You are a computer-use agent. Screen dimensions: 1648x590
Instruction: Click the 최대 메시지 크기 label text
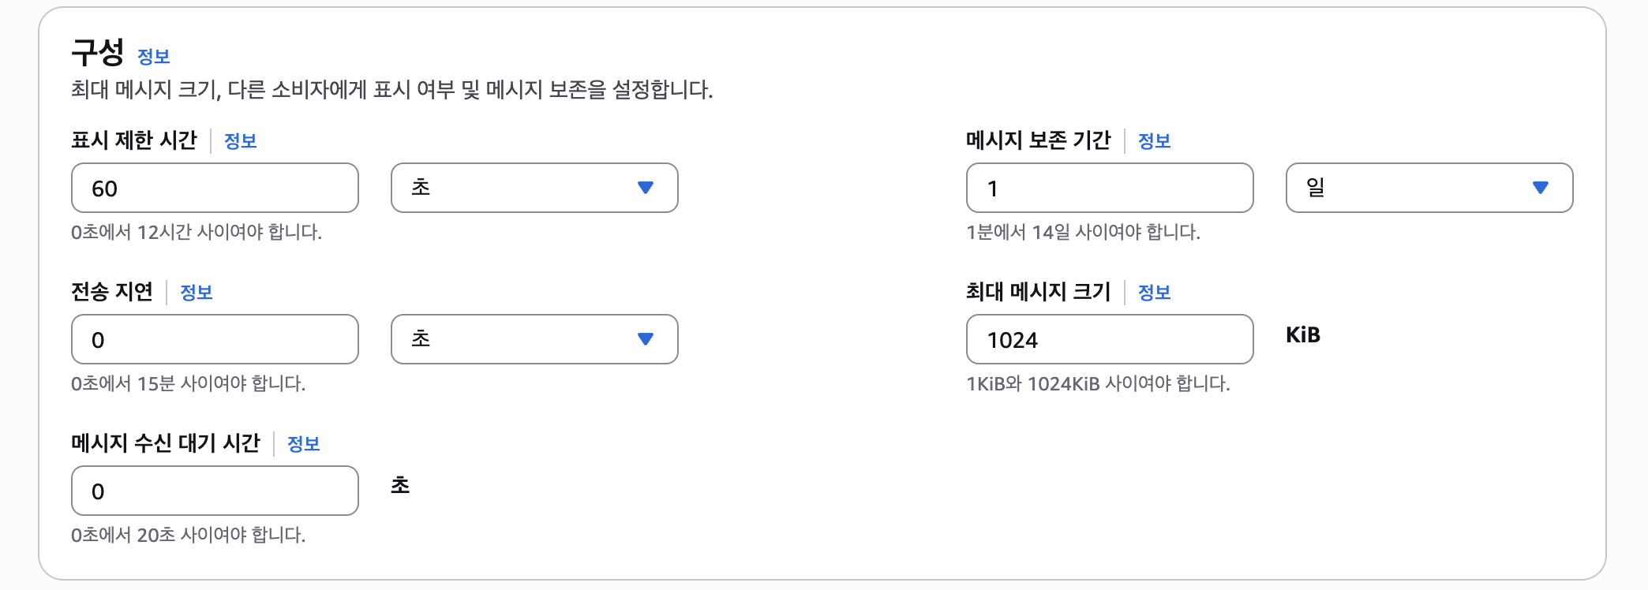point(1038,292)
